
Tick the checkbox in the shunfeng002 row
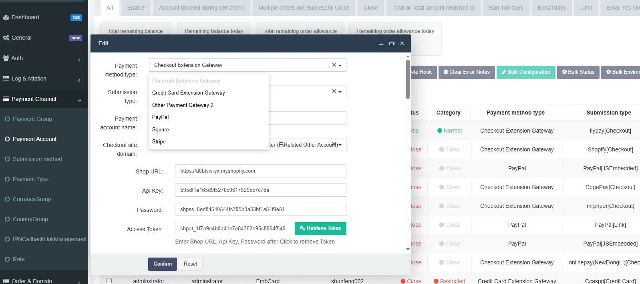tap(109, 281)
